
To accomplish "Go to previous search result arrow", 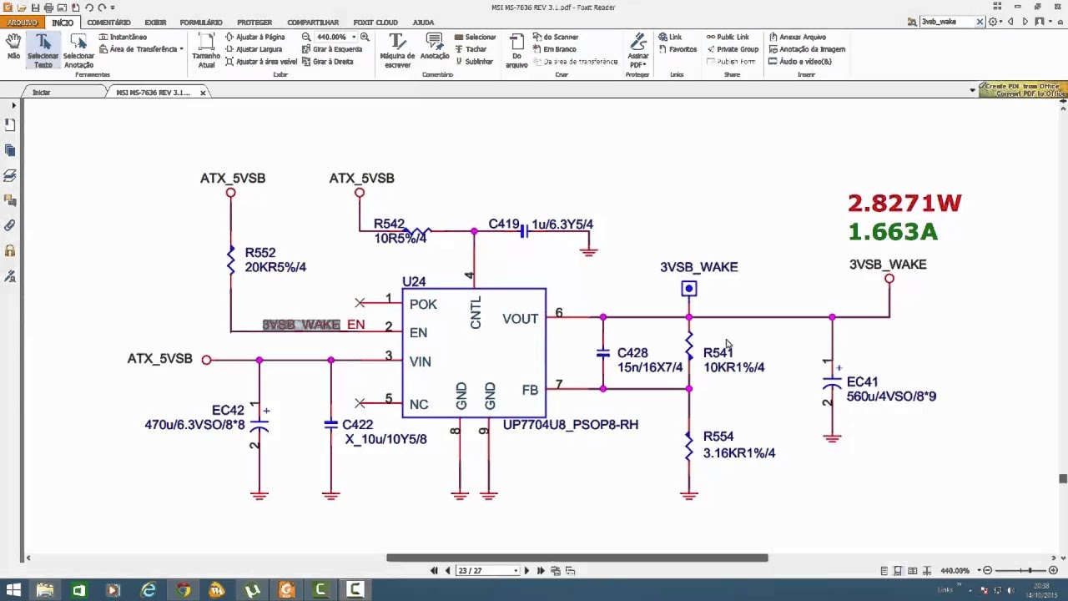I will pyautogui.click(x=1011, y=22).
